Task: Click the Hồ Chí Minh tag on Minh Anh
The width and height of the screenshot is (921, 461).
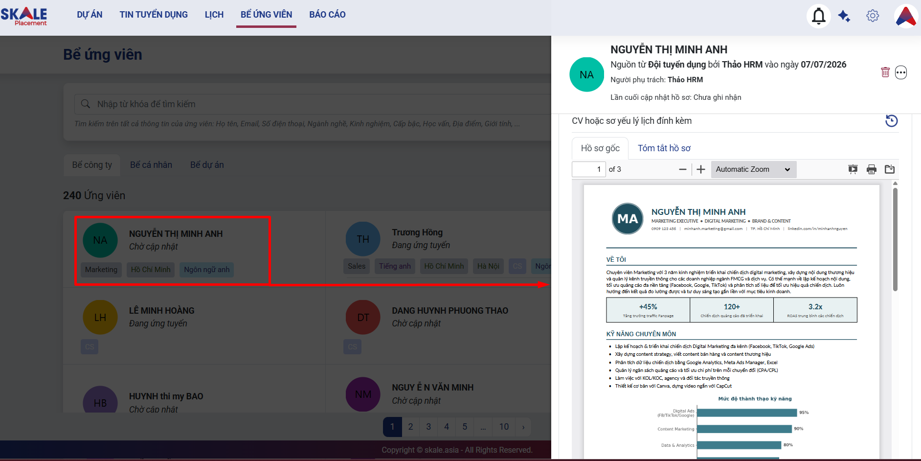Action: [x=151, y=270]
